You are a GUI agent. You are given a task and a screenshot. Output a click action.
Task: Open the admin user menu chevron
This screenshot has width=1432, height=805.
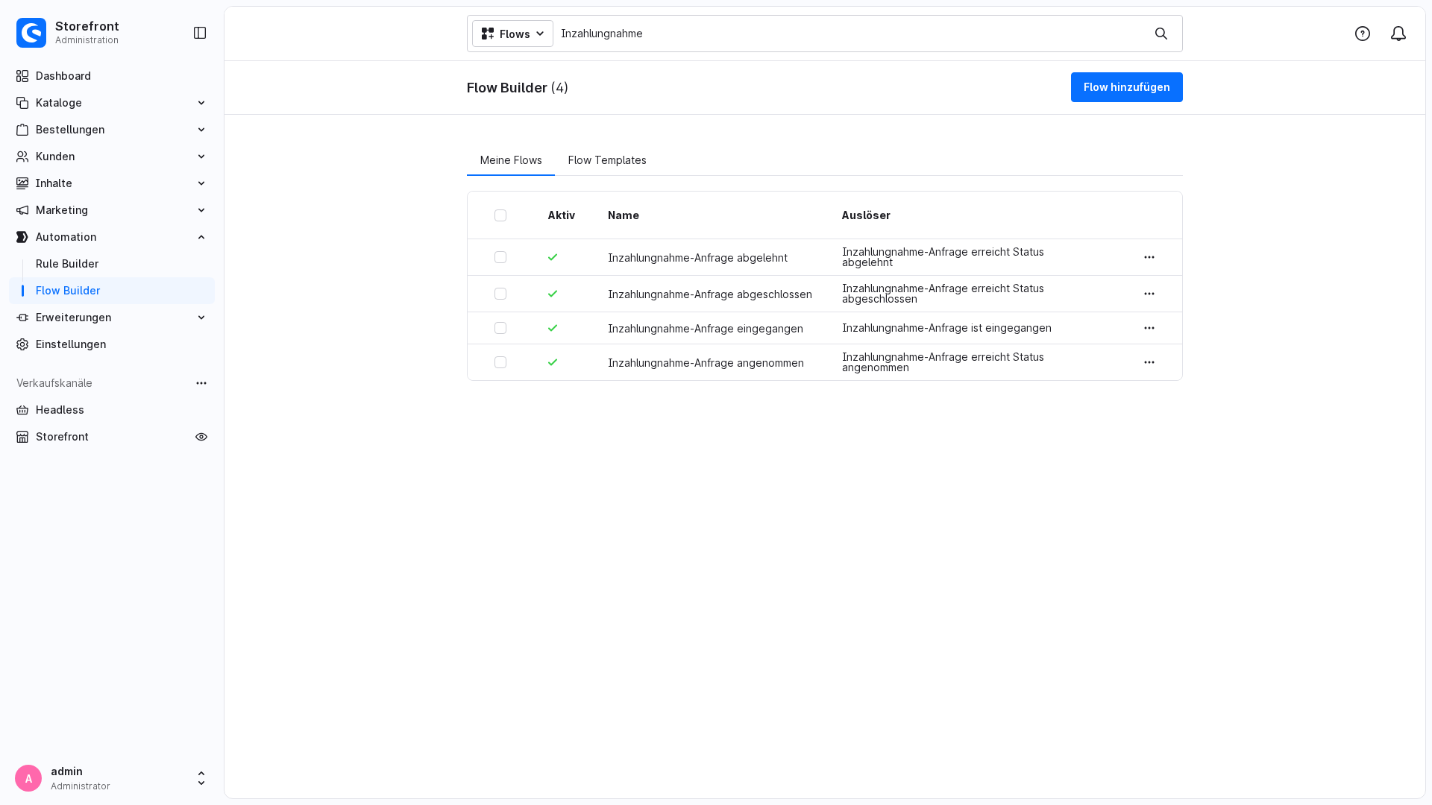pos(201,778)
